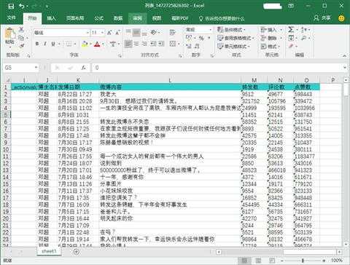Viewport: 350px width, 265px height.
Task: Click the Percent Style icon
Action: pyautogui.click(x=201, y=38)
